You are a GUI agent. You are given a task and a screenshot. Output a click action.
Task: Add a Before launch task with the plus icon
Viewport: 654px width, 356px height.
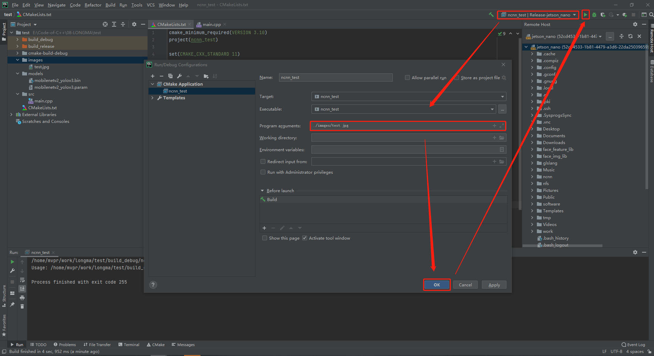(264, 228)
